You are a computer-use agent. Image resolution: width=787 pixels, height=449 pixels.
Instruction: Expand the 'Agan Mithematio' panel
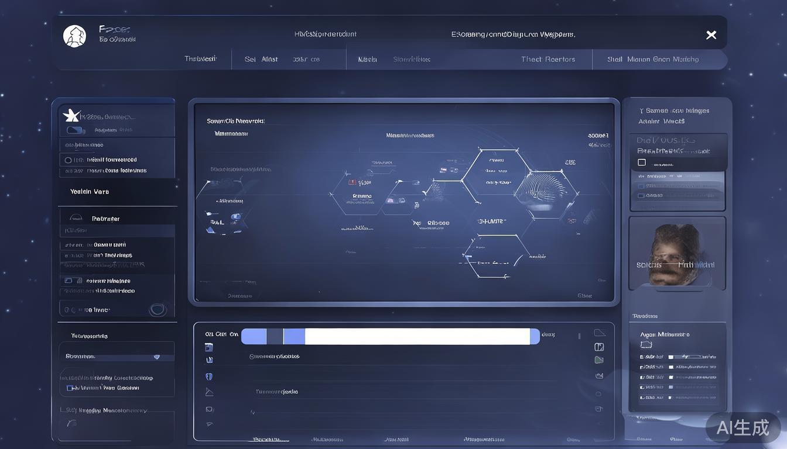pyautogui.click(x=665, y=334)
